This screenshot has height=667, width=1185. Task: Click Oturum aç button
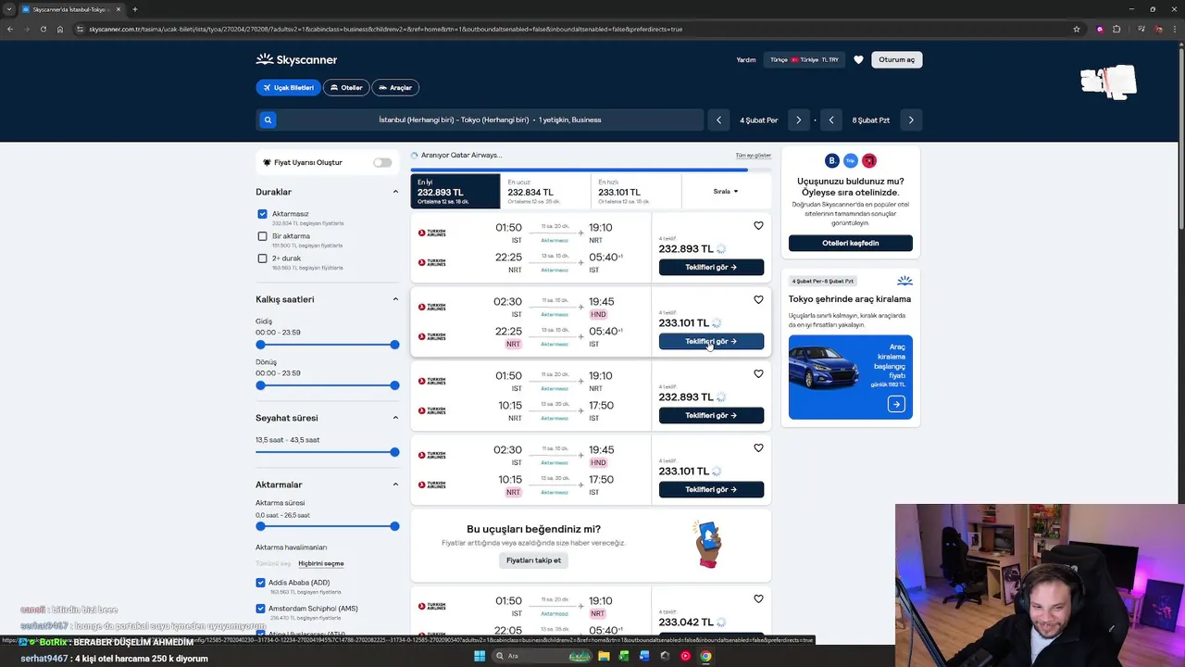tap(896, 59)
